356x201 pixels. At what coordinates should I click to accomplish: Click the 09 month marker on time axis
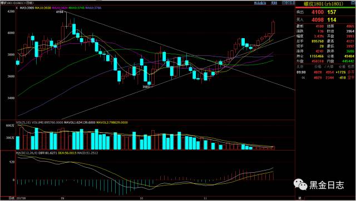[63, 198]
